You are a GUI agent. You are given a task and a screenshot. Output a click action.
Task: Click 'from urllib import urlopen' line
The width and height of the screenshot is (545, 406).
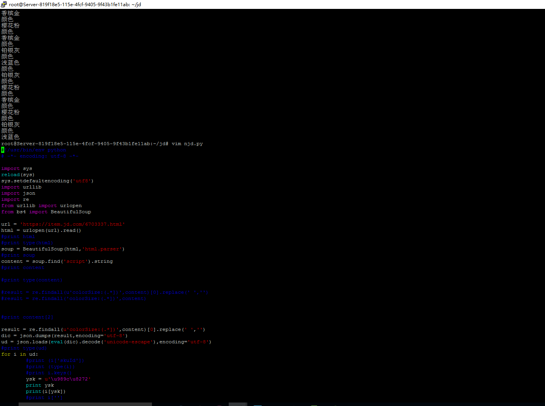[41, 206]
